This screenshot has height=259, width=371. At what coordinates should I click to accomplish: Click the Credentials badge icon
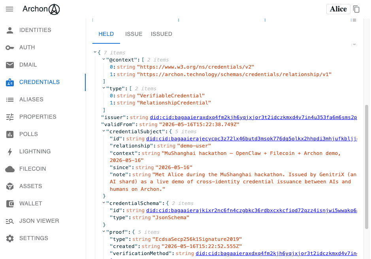click(x=10, y=82)
